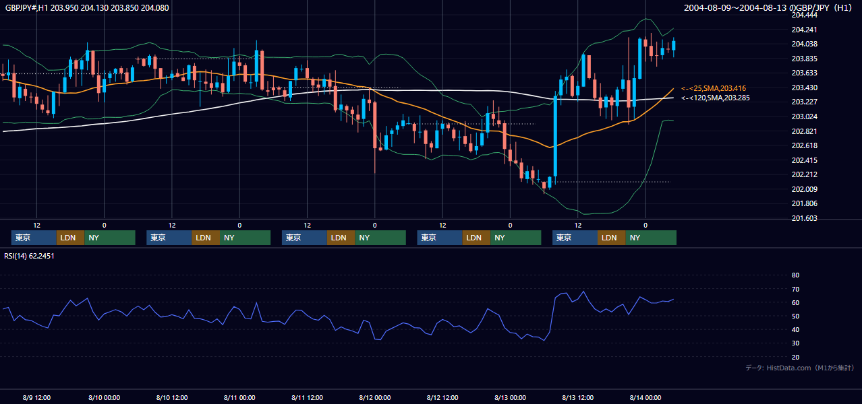This screenshot has height=404, width=862.
Task: Select the 8/13 00:00 time label
Action: click(x=510, y=397)
